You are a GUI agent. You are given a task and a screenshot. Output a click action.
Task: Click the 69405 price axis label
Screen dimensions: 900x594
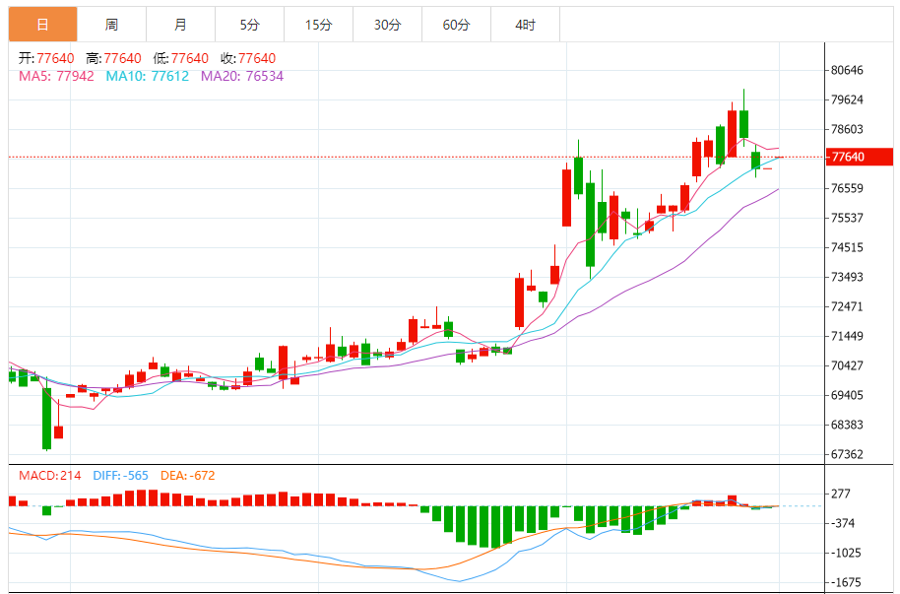(x=847, y=395)
